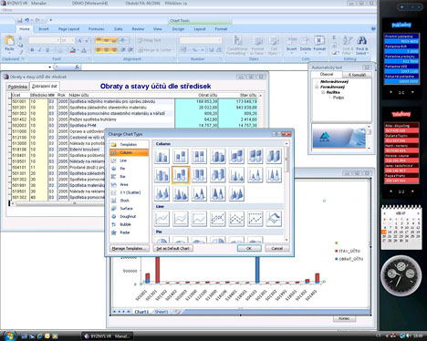Open the Templates folder in chart types
Image resolution: width=427 pixels, height=341 pixels.
pyautogui.click(x=128, y=144)
